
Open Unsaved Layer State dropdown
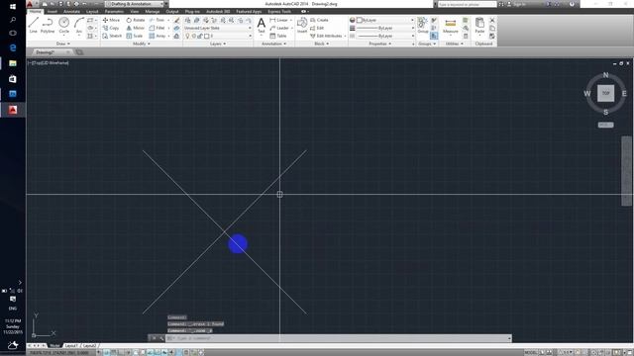point(218,28)
